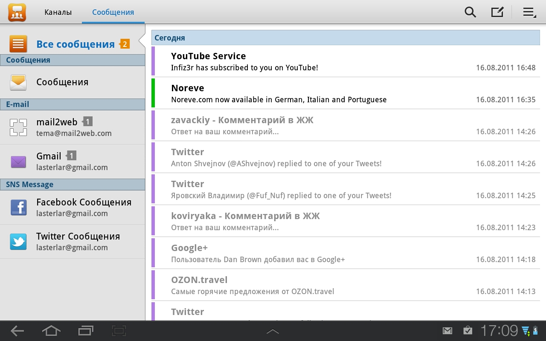Screen dimensions: 546x341
Task: Switch to the Каналы tab
Action: pyautogui.click(x=58, y=12)
